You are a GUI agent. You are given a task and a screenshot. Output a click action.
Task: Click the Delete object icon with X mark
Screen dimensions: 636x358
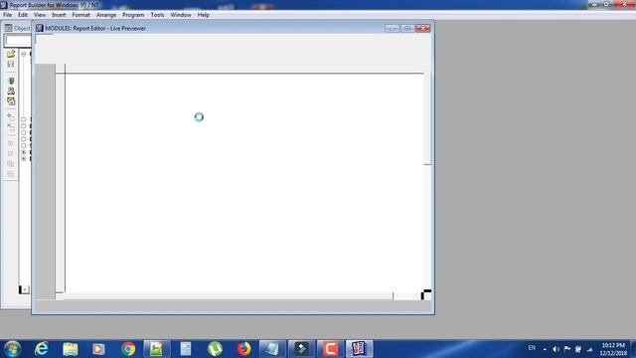(11, 127)
